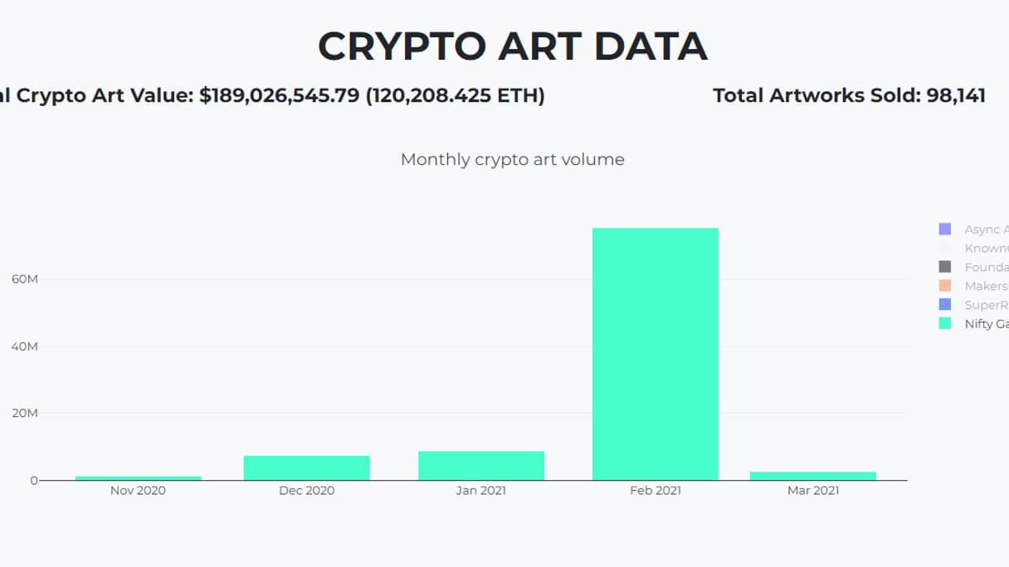Click the Feb 2021 axis label
The image size is (1009, 567).
click(x=655, y=491)
